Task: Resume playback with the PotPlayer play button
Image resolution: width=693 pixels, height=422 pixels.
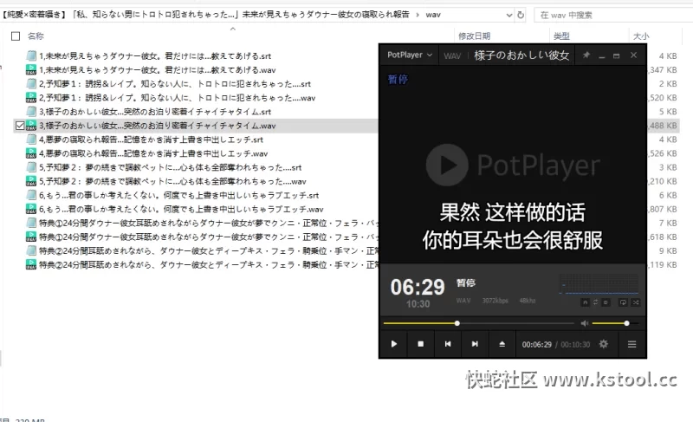Action: click(394, 344)
